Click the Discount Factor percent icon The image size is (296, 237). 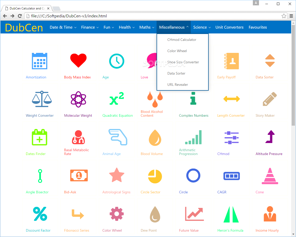[x=40, y=214]
